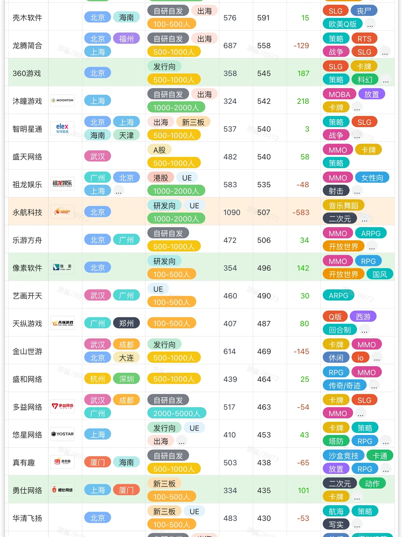Select the 科幻 tag in 360游戏 row

point(365,79)
